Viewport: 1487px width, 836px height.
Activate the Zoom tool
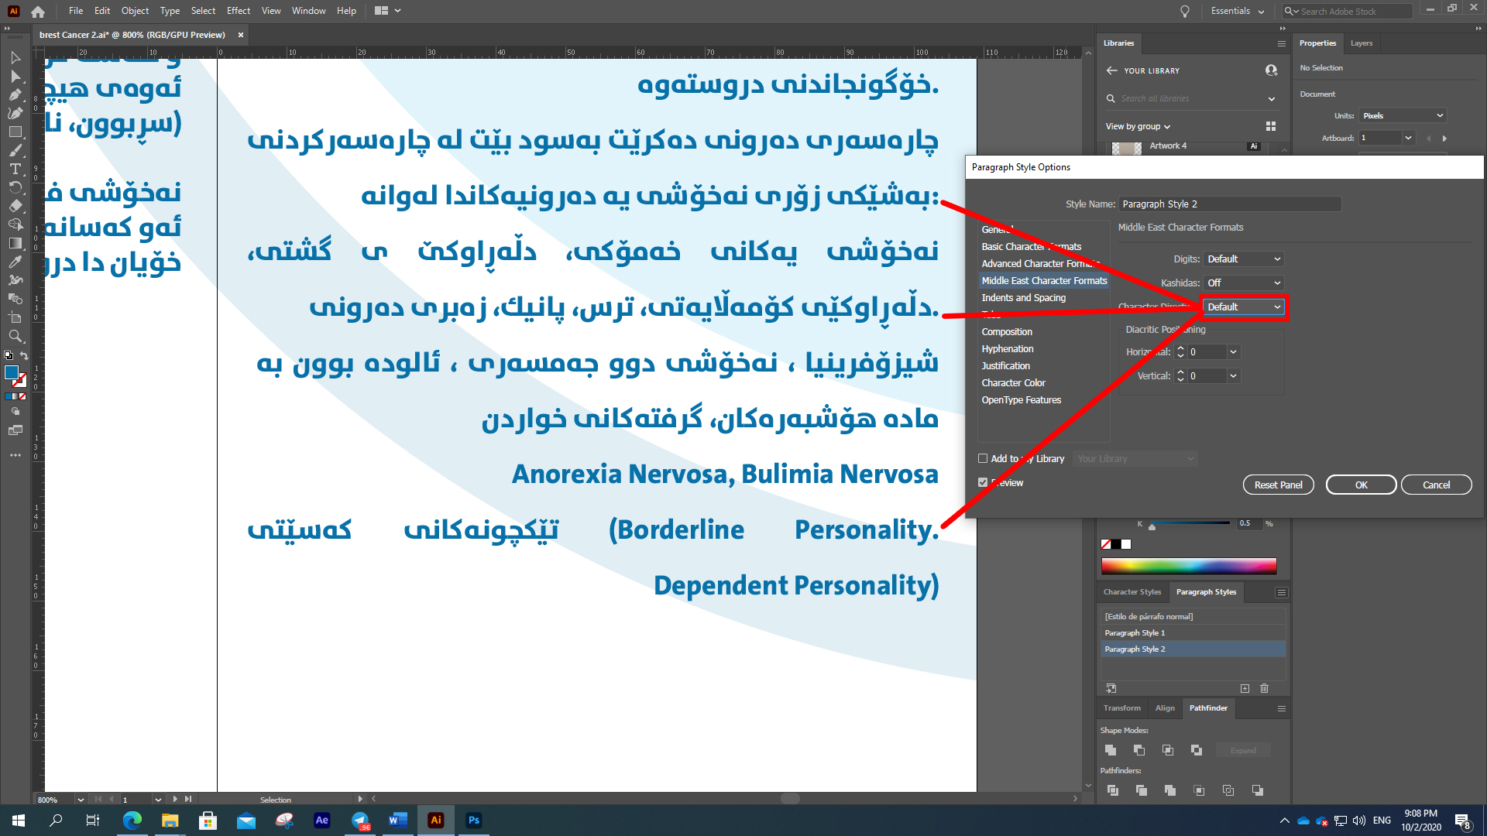point(15,336)
